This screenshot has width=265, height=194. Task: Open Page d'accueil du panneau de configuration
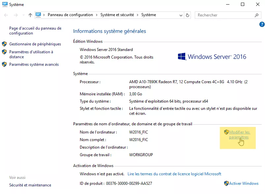(35, 31)
